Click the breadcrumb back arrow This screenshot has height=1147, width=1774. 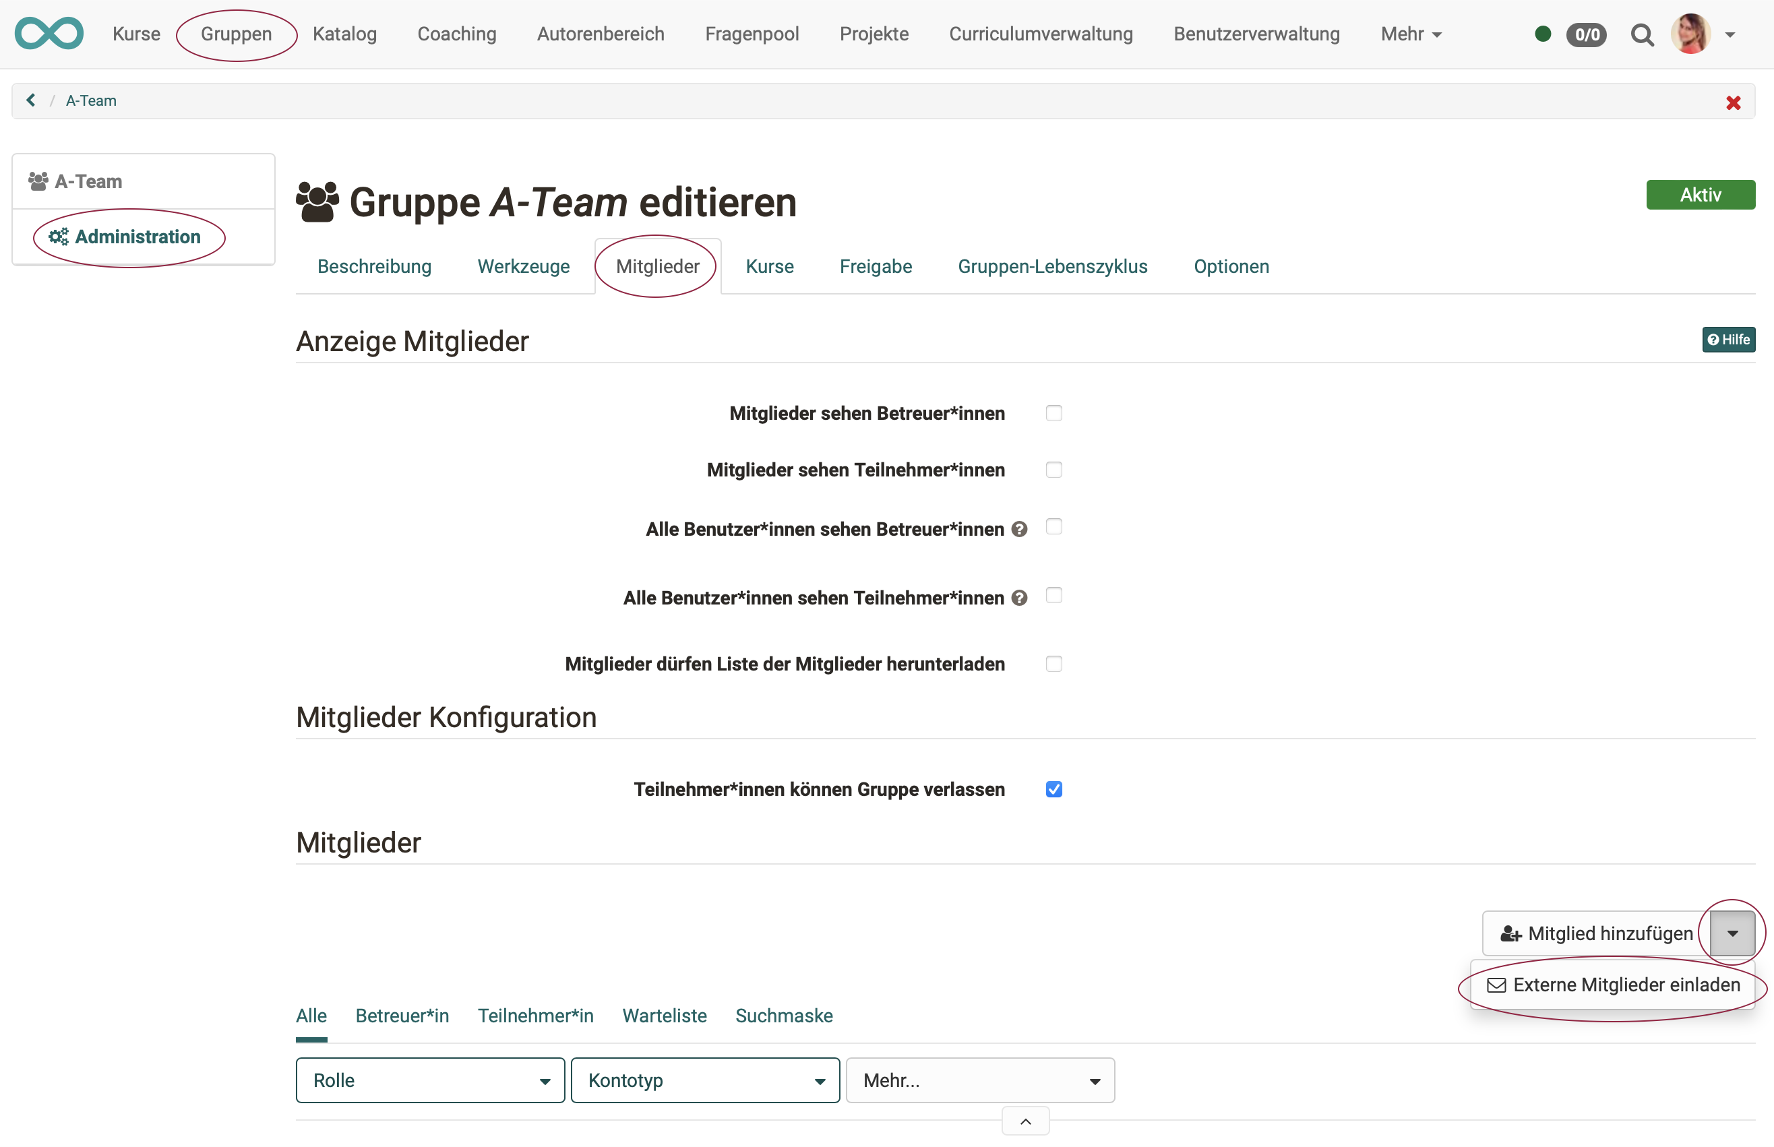(x=30, y=100)
